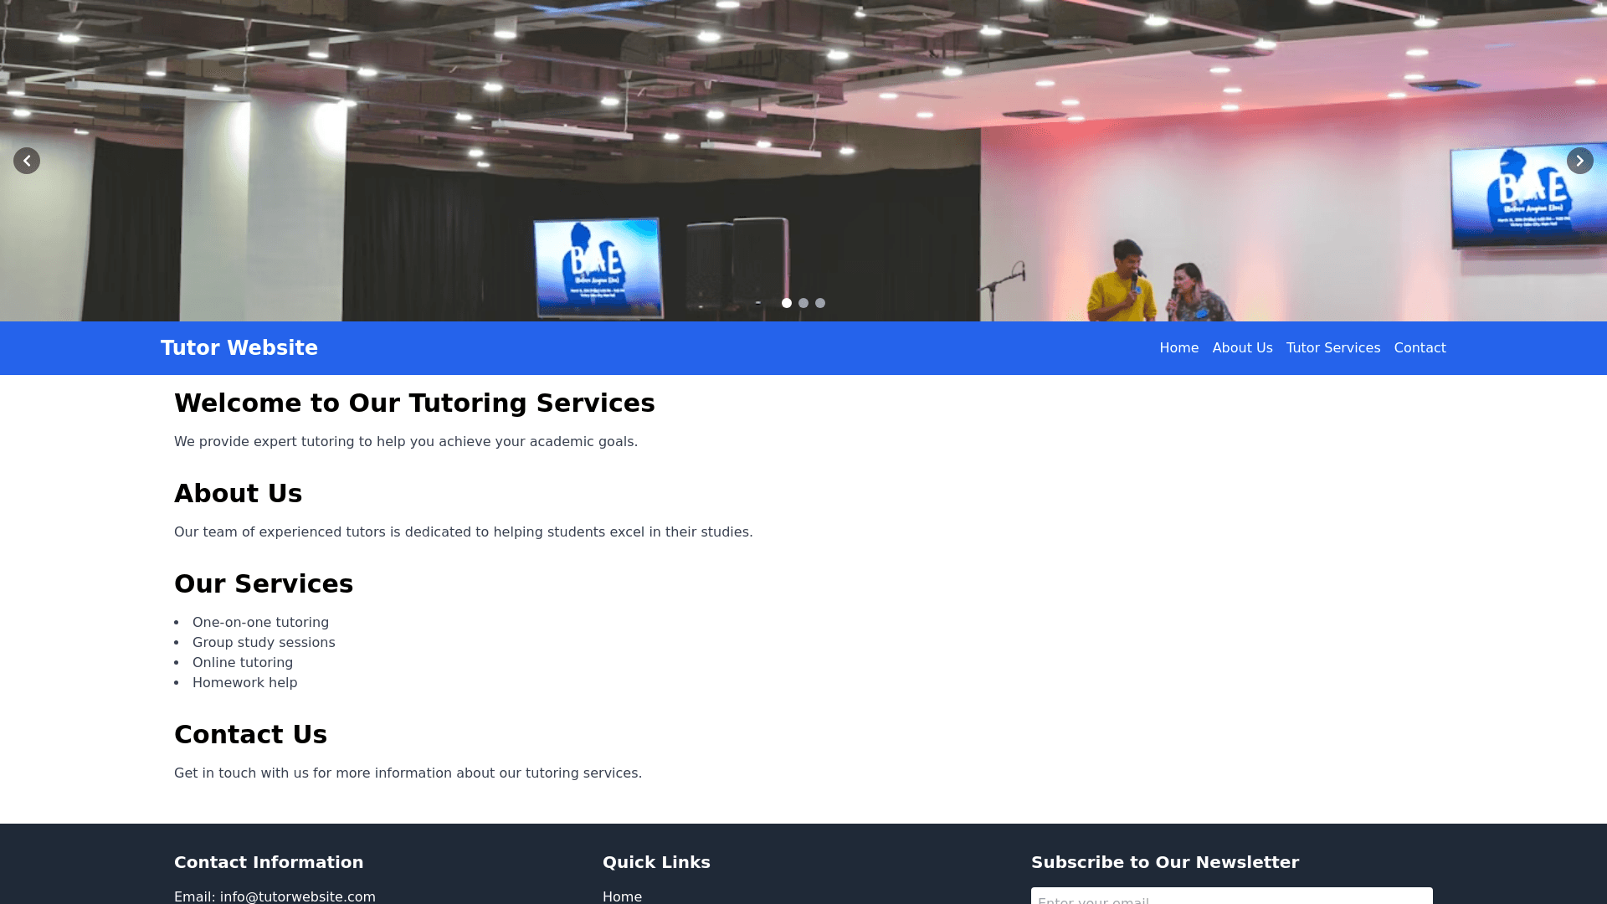Select the Homework help list item

(x=244, y=683)
